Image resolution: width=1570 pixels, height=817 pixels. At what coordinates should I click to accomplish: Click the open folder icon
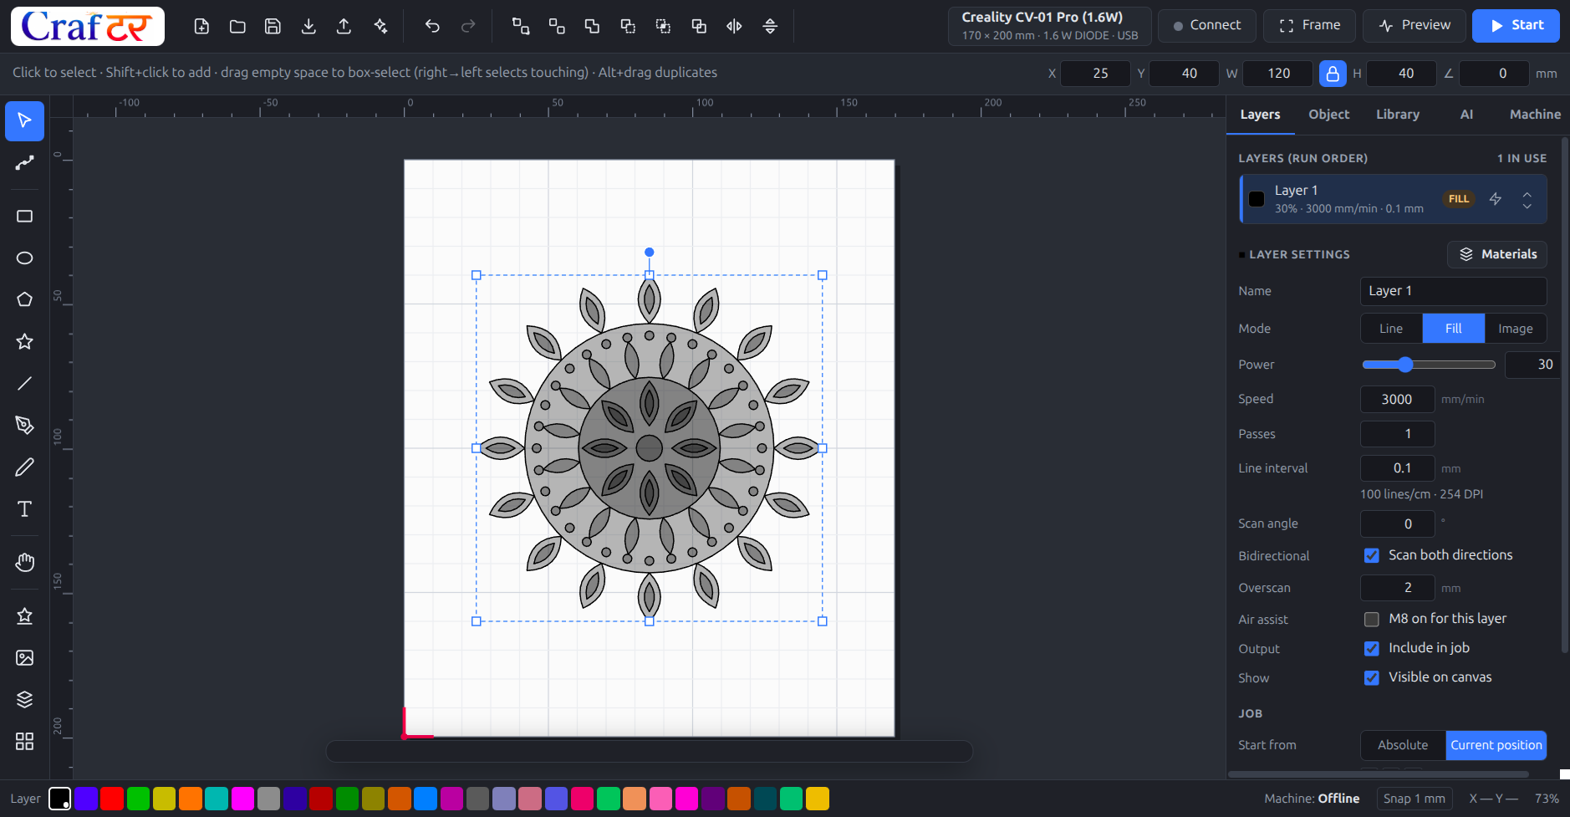point(237,26)
